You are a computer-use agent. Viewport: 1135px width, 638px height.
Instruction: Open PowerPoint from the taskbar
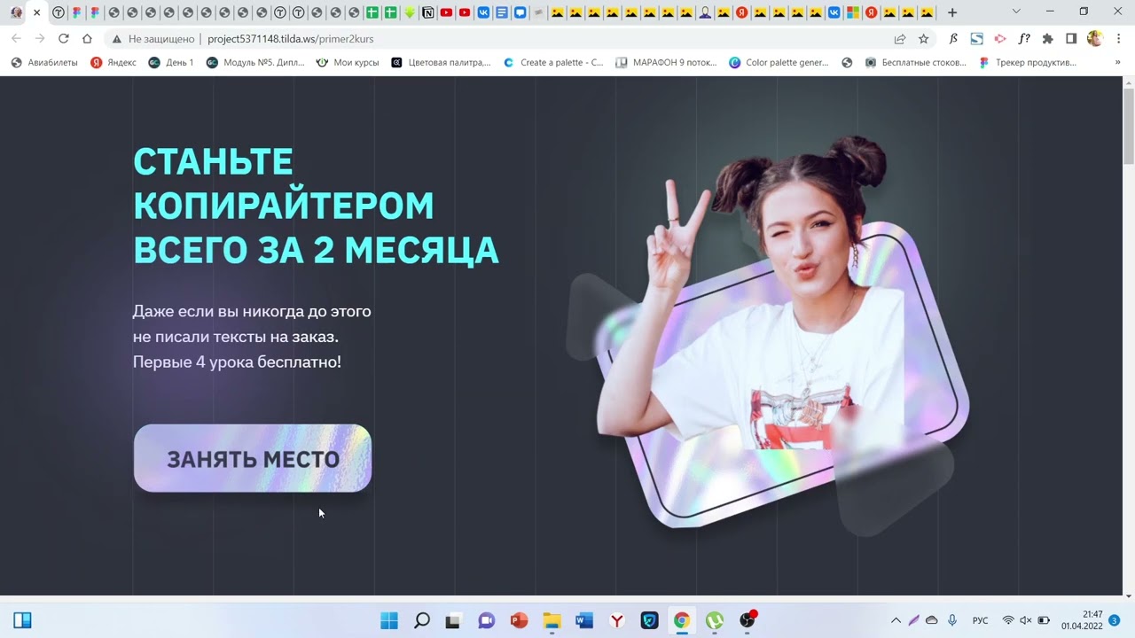pyautogui.click(x=519, y=620)
